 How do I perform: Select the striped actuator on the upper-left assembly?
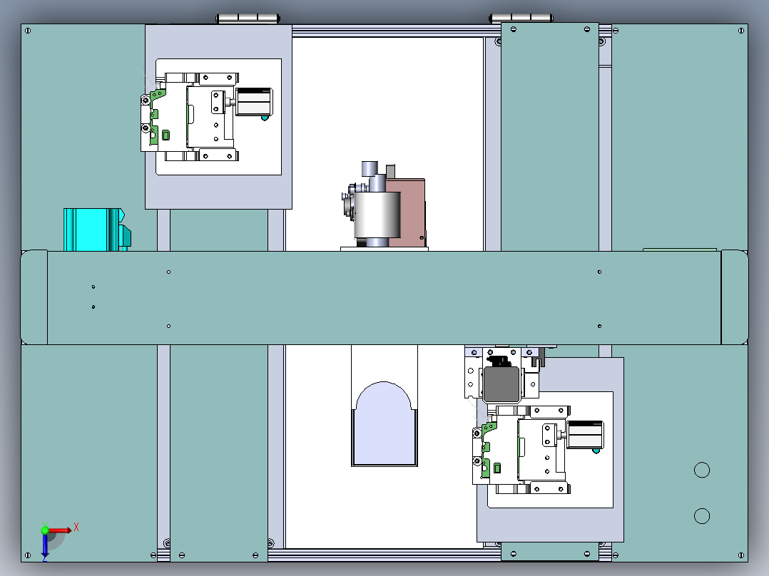click(253, 102)
